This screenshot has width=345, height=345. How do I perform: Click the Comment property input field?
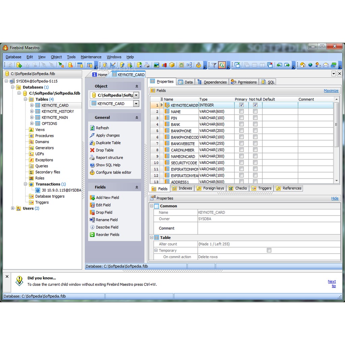tap(269, 228)
